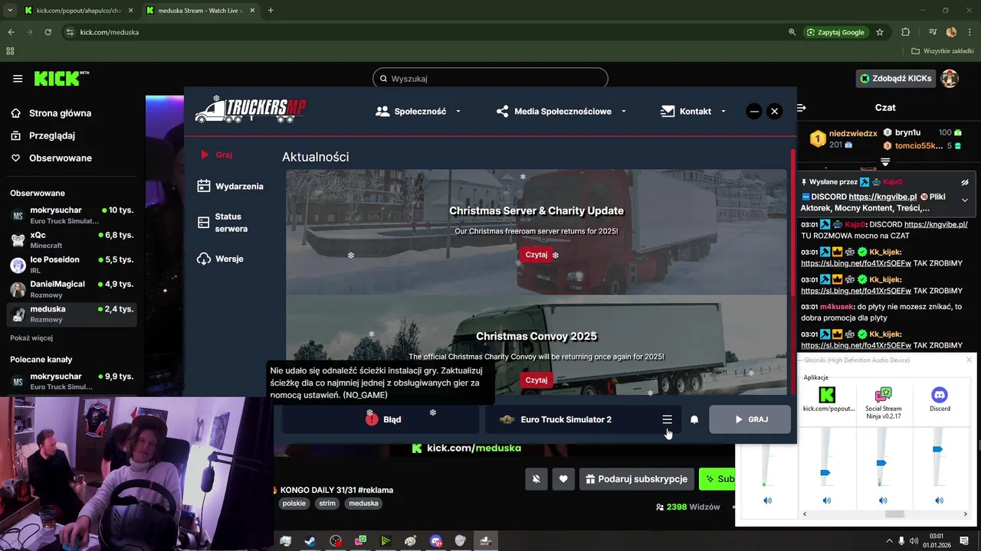This screenshot has height=551, width=981.
Task: Click the browser Reload page button
Action: [48, 32]
